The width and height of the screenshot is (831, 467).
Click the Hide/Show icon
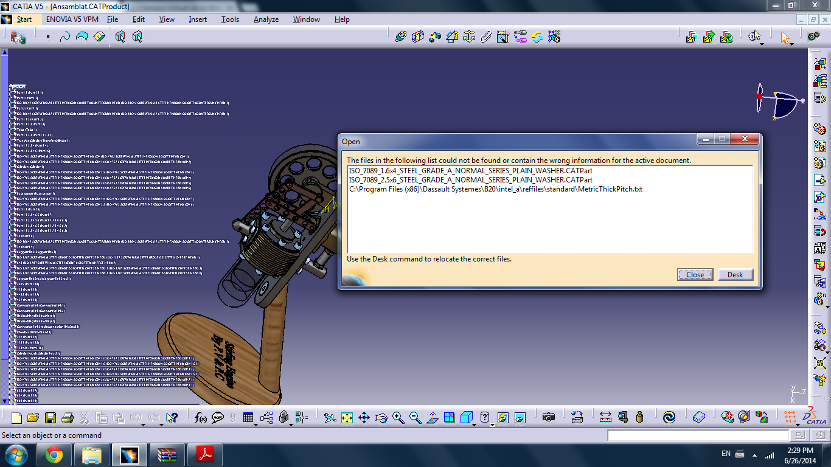coord(502,418)
